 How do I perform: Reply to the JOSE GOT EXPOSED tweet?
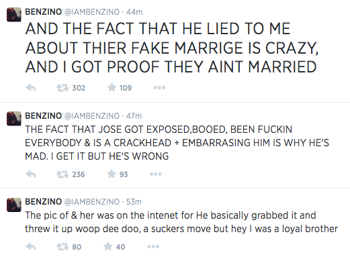(x=31, y=174)
